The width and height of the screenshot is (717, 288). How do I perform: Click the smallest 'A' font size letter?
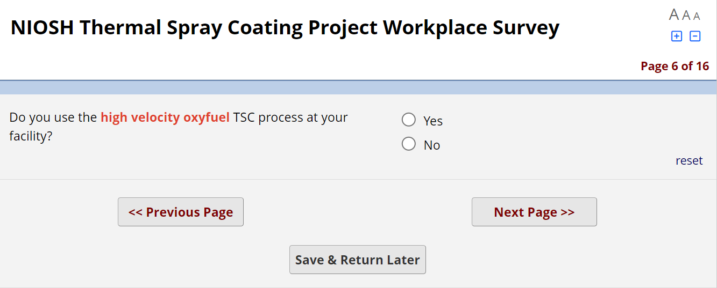click(697, 16)
